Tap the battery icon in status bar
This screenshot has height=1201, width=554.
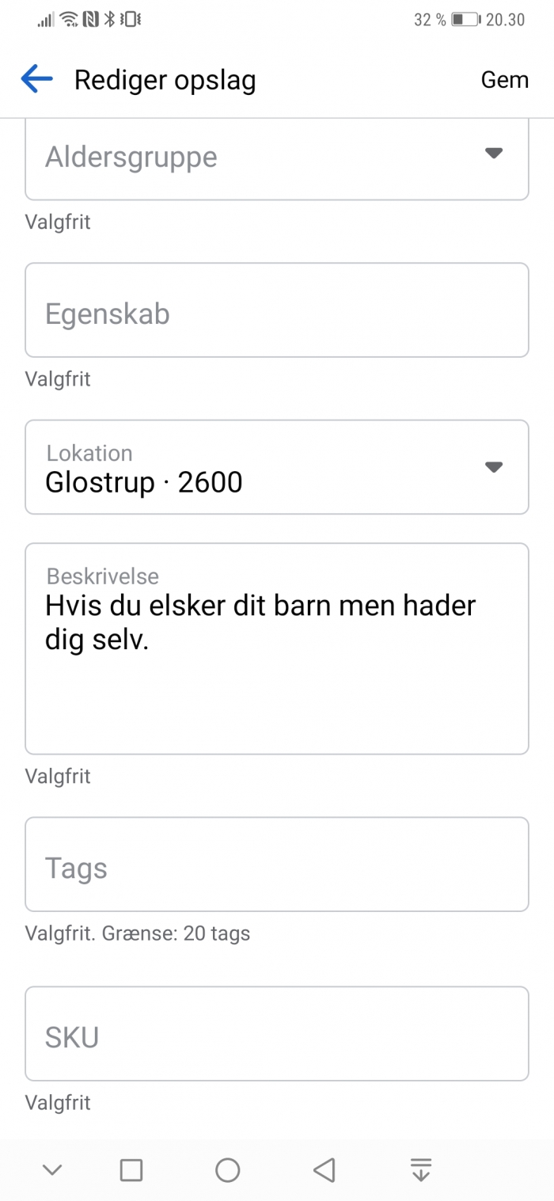(465, 20)
